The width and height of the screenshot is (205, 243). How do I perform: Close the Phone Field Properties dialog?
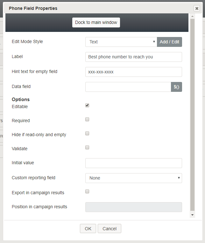(x=197, y=8)
